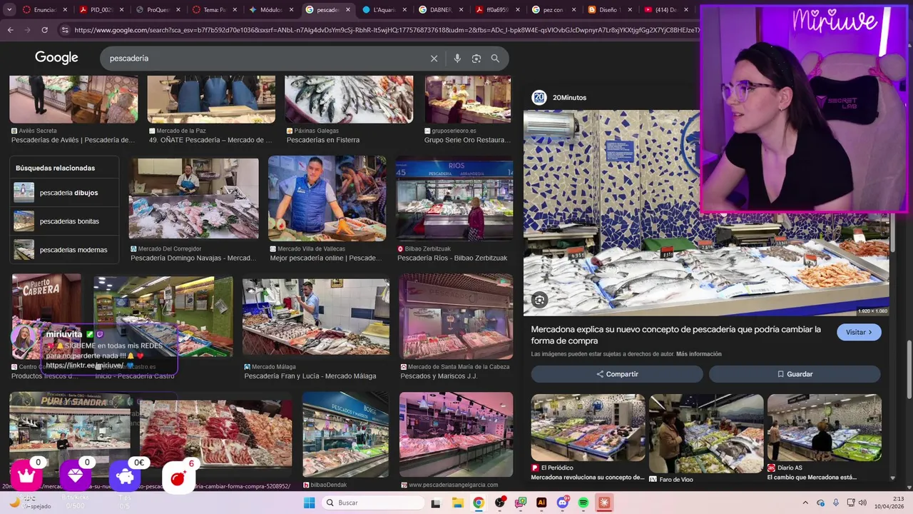Open the large Mercadona fish counter preview image
The height and width of the screenshot is (514, 913).
pyautogui.click(x=706, y=212)
